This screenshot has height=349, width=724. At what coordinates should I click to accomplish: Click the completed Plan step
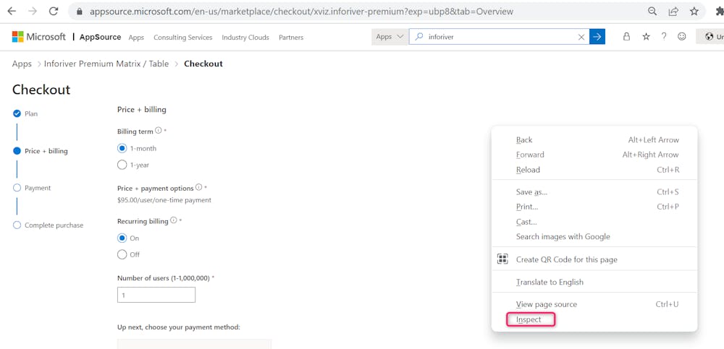[25, 113]
